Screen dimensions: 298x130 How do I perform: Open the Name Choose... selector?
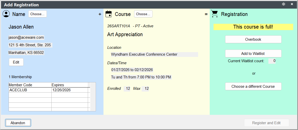(38, 14)
